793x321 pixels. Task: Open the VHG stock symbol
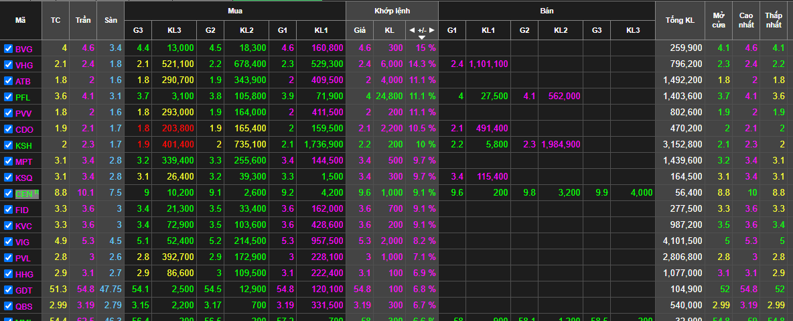[x=24, y=65]
